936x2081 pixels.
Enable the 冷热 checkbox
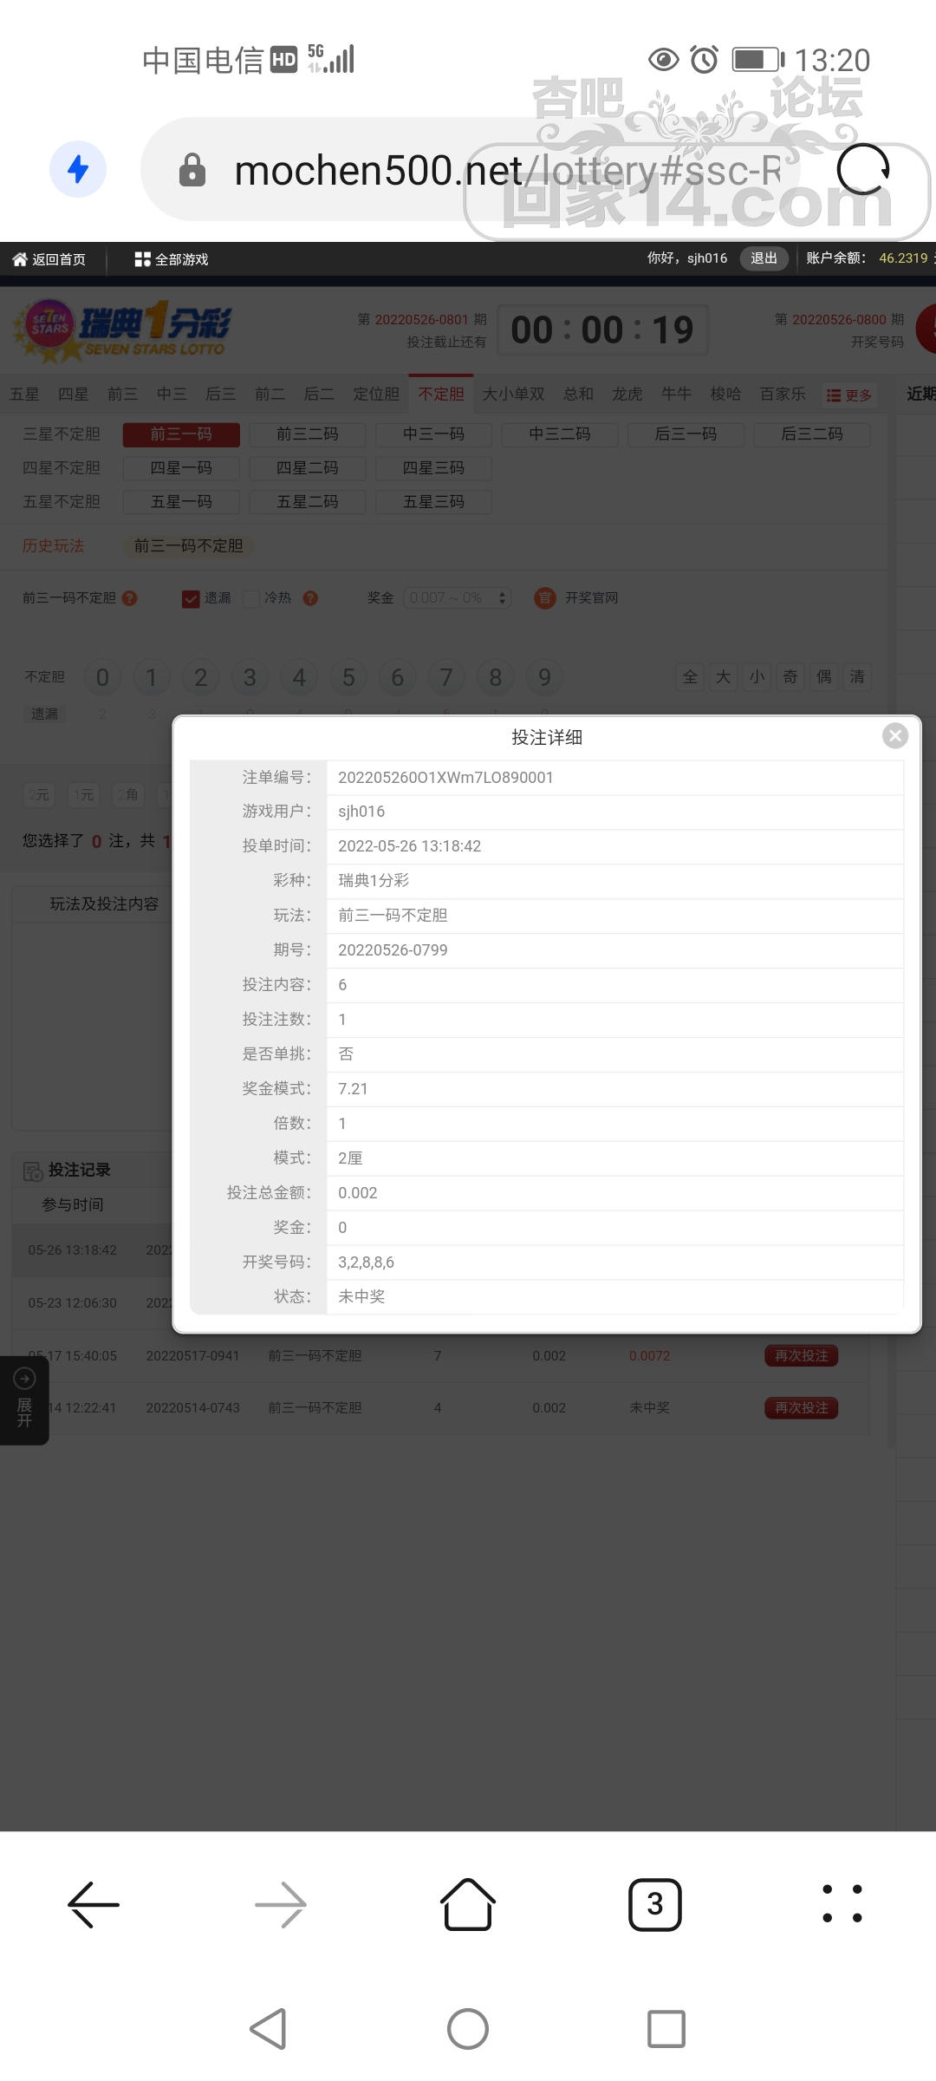pos(251,598)
